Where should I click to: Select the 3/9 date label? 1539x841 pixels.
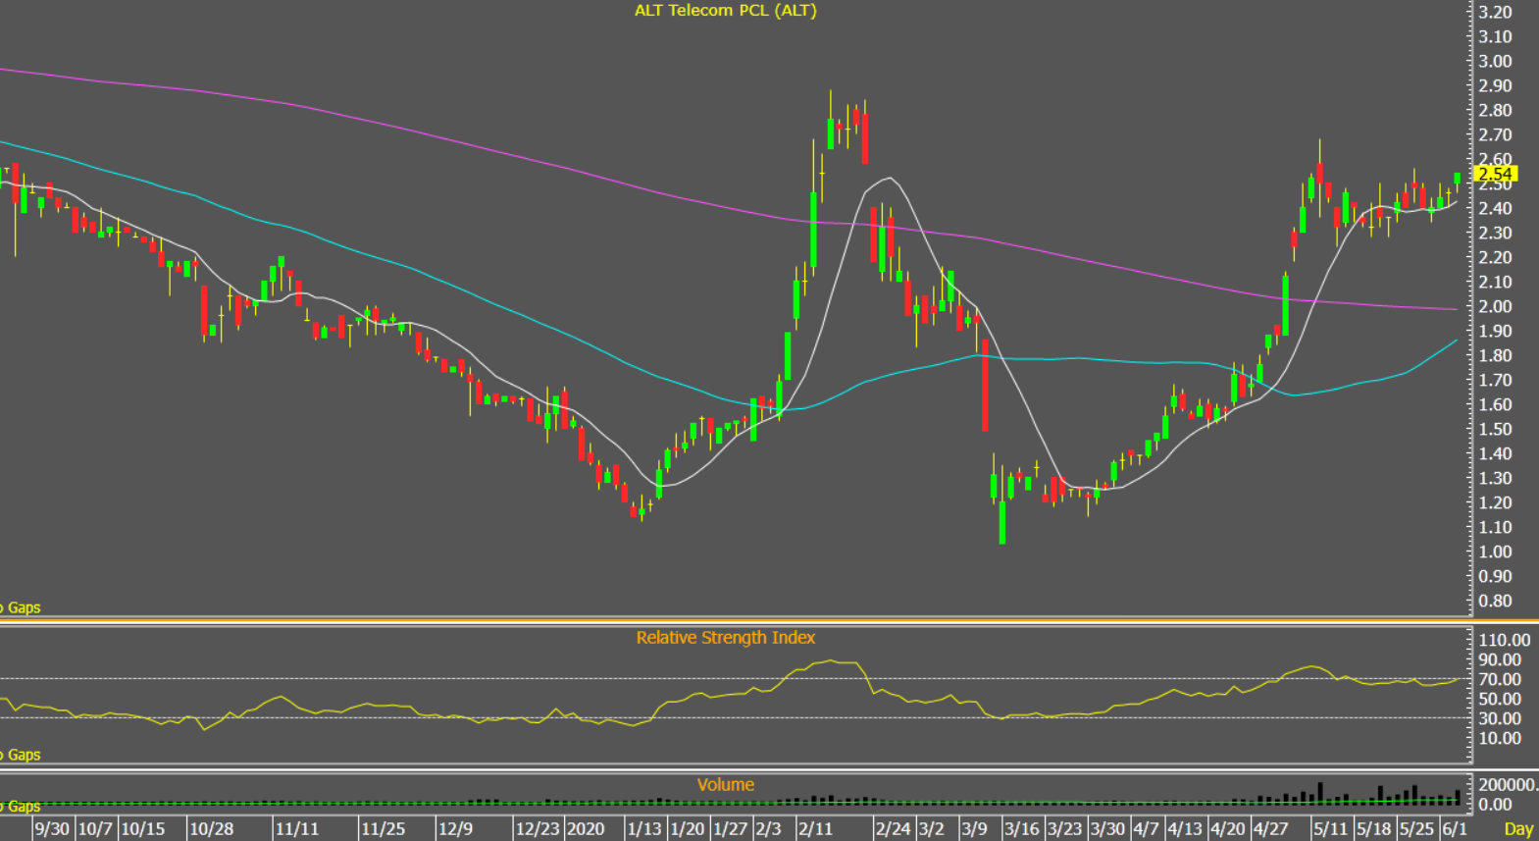click(975, 829)
